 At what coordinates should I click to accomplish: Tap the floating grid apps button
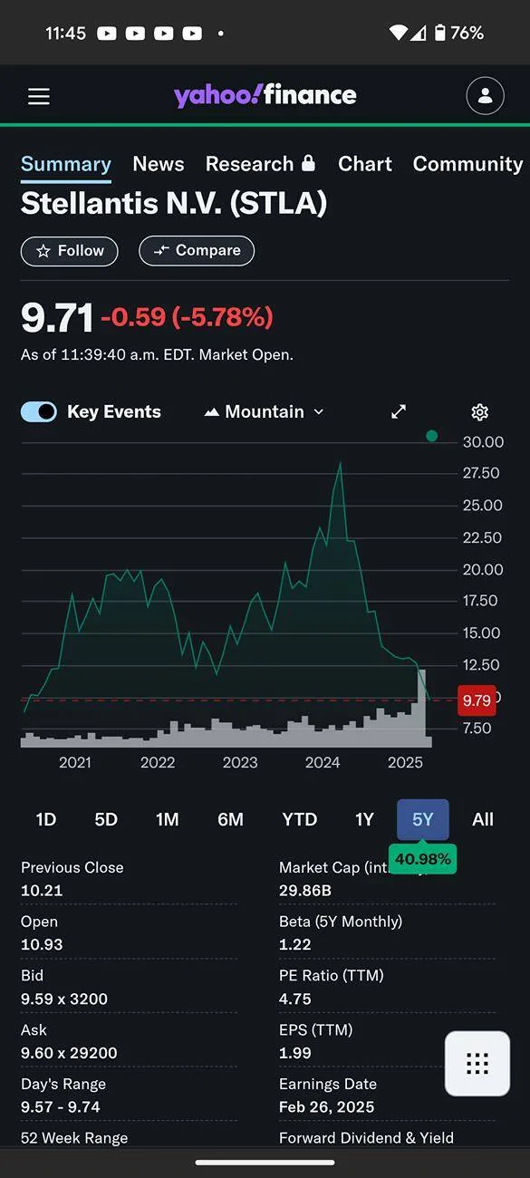pyautogui.click(x=477, y=1064)
